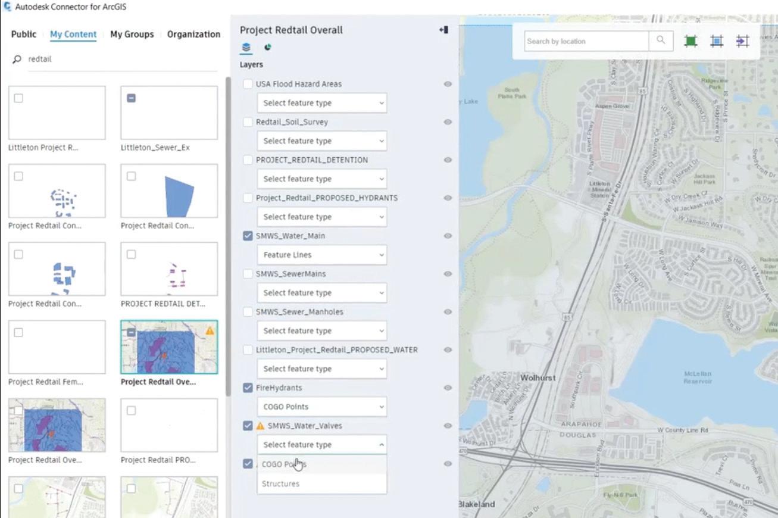
Task: Toggle visibility of USA Flood Hazard Areas
Action: 448,84
